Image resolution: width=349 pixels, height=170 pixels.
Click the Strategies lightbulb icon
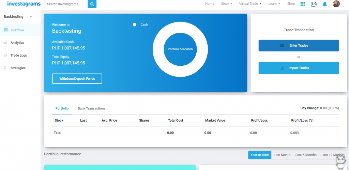click(5, 68)
